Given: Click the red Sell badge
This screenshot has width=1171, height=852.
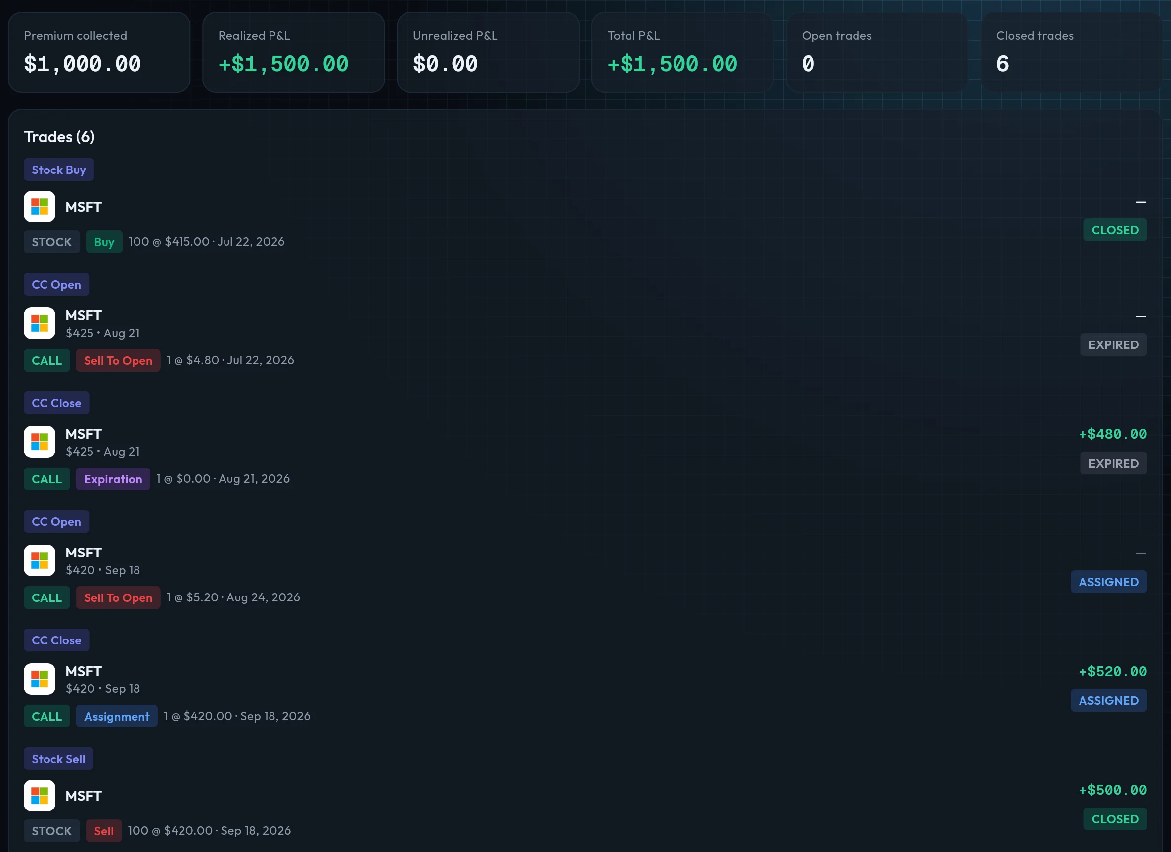Looking at the screenshot, I should pos(104,831).
